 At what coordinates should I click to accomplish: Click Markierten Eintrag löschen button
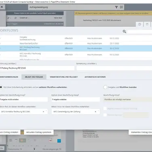click(140, 132)
